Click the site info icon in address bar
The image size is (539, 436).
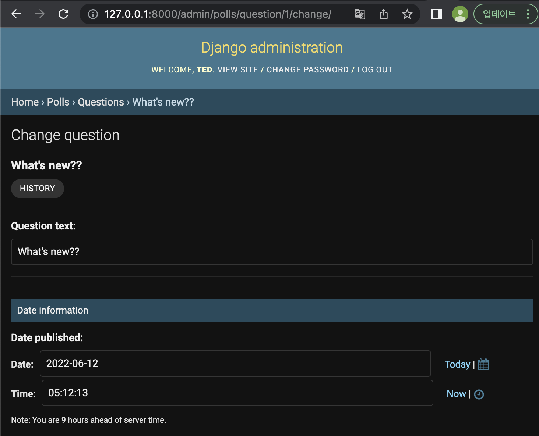[x=93, y=14]
